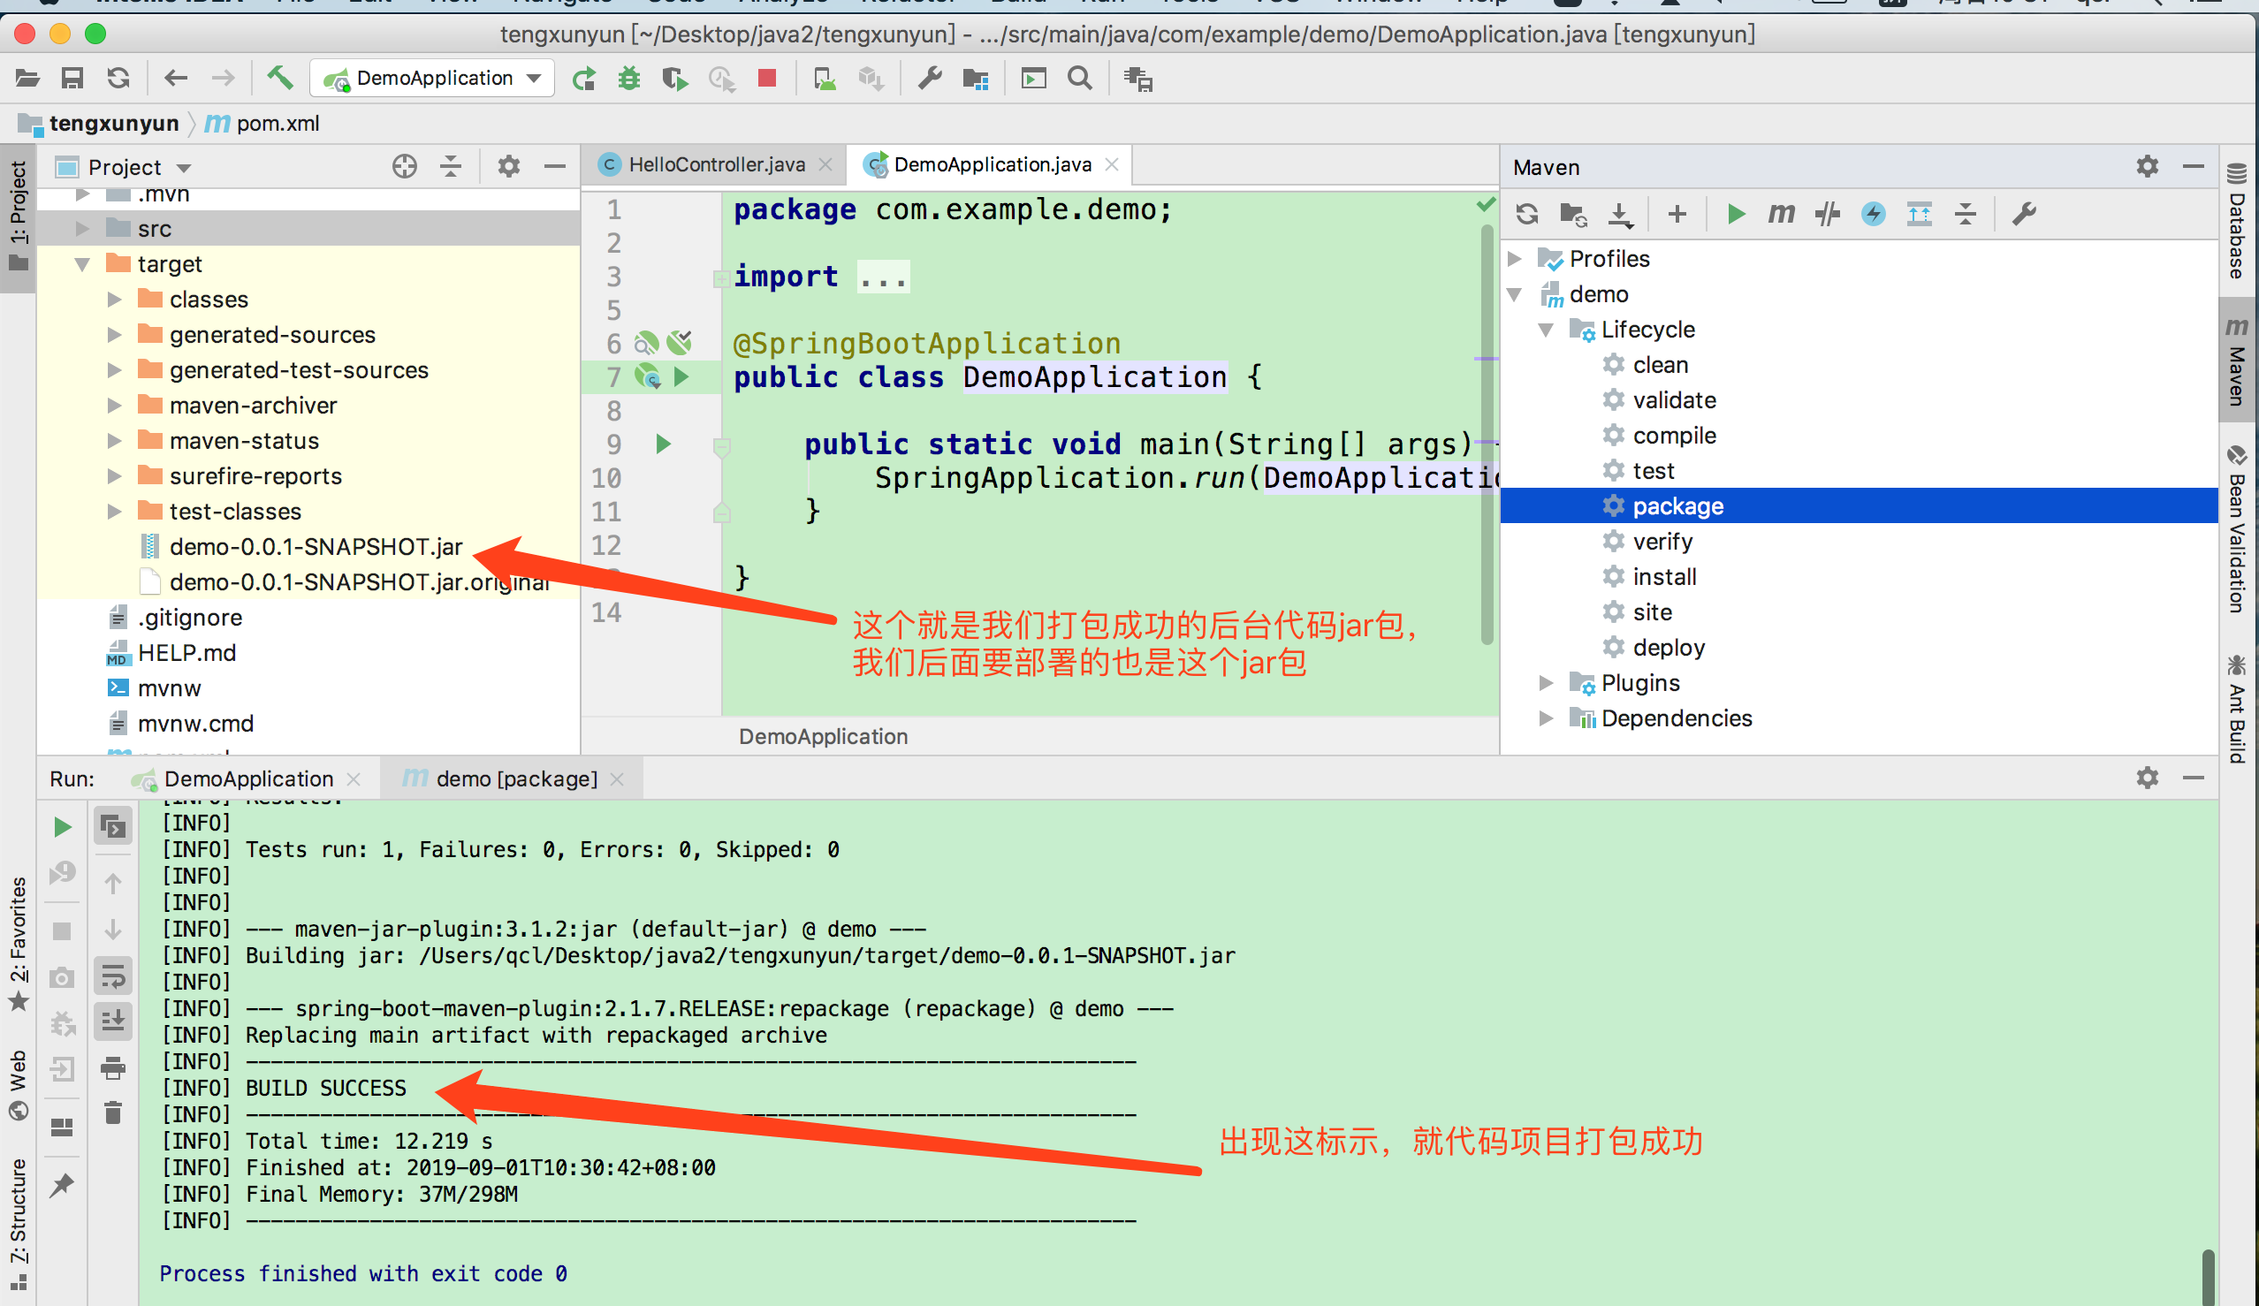The image size is (2259, 1306).
Task: Click the Maven Settings wrench icon
Action: point(2024,214)
